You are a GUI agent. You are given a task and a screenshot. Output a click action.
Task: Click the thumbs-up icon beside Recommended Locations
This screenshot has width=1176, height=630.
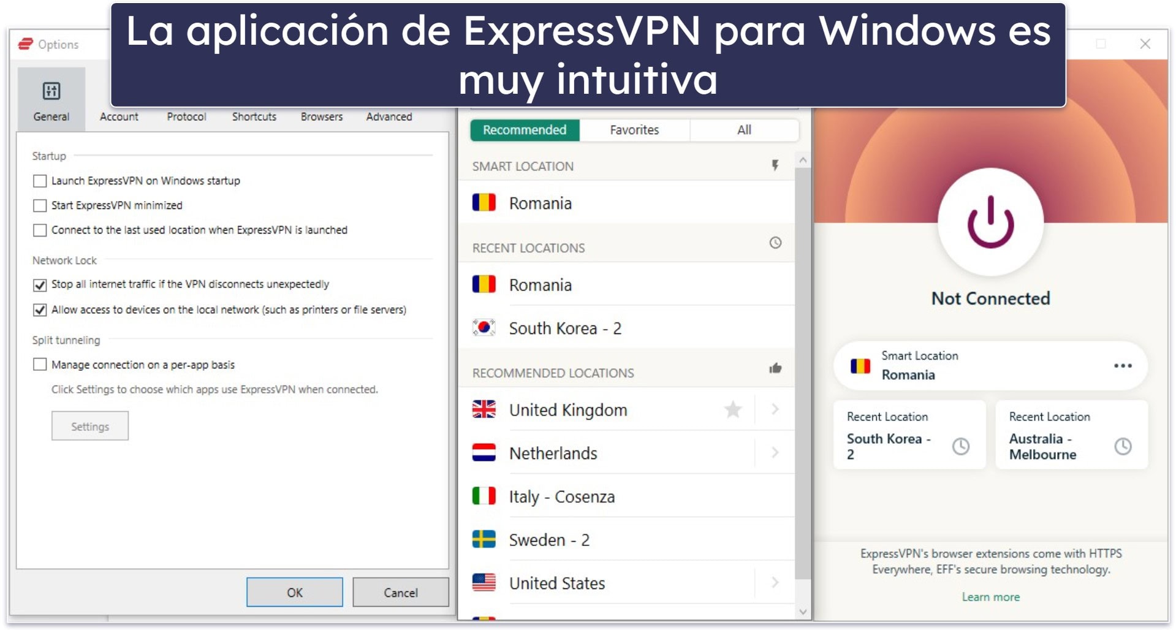(x=775, y=368)
